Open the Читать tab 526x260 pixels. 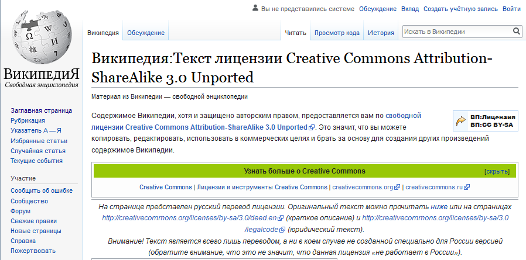(295, 33)
